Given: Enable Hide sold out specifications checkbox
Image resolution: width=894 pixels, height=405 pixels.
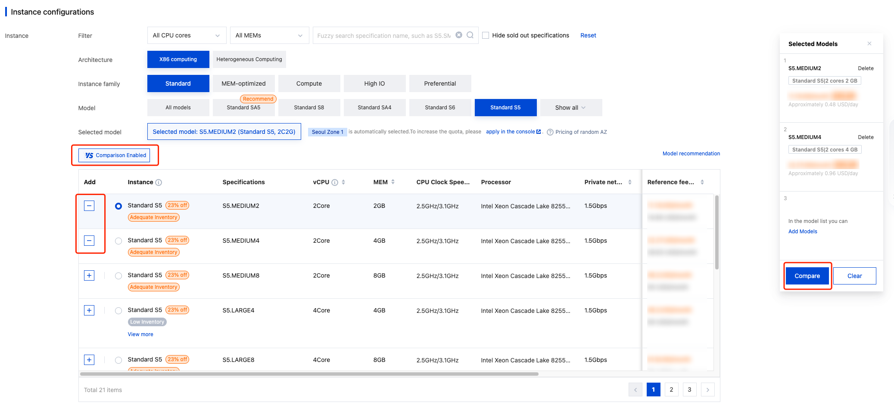Looking at the screenshot, I should tap(486, 35).
